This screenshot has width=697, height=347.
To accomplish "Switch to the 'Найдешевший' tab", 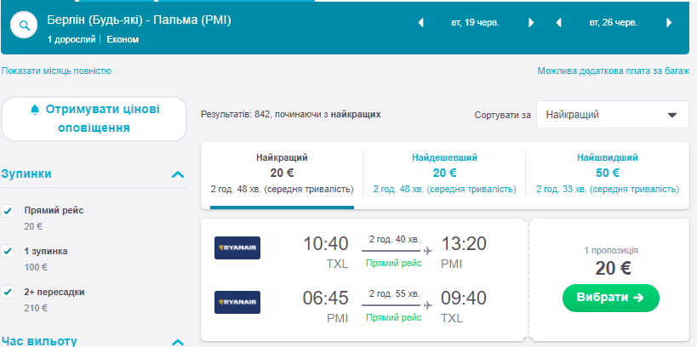I will pos(444,173).
